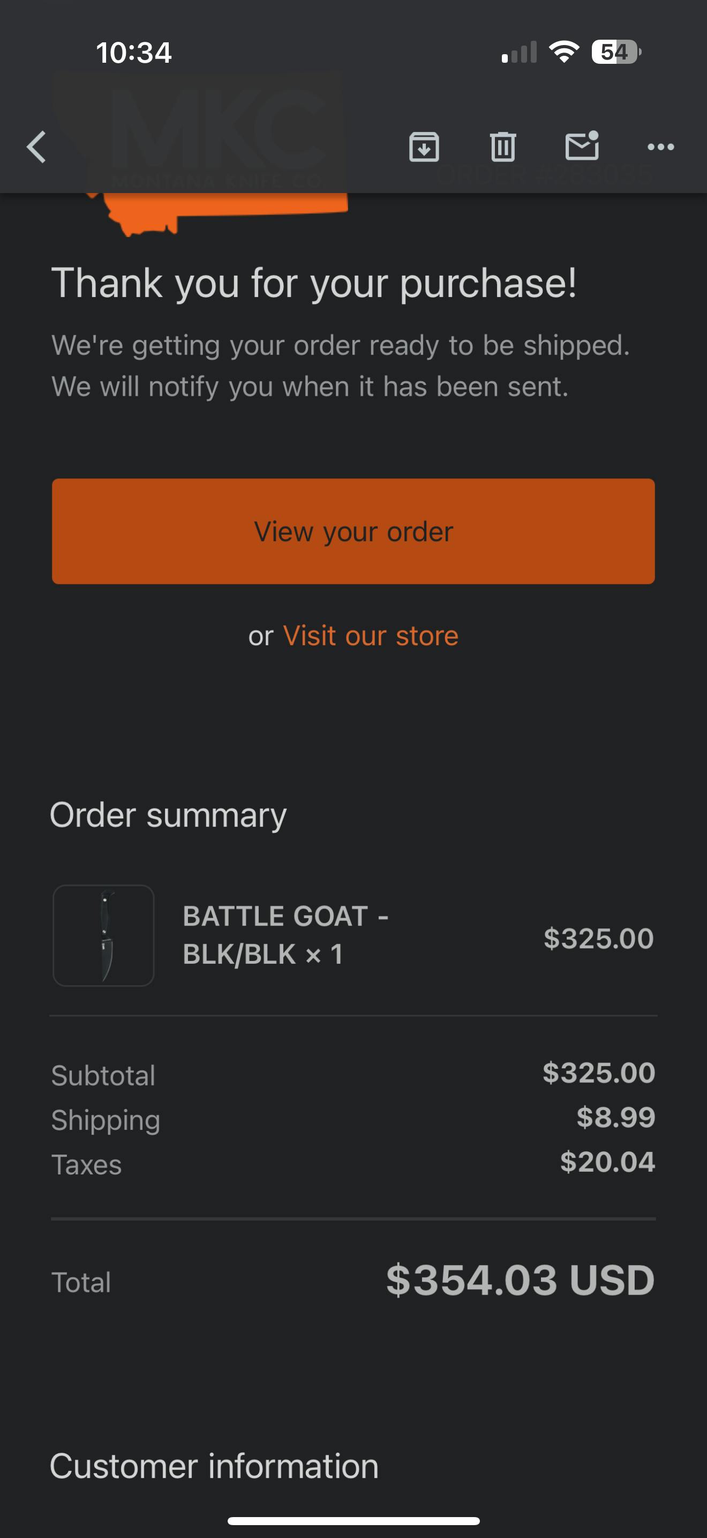Tap the $354.03 USD total amount
This screenshot has width=707, height=1538.
(520, 1280)
